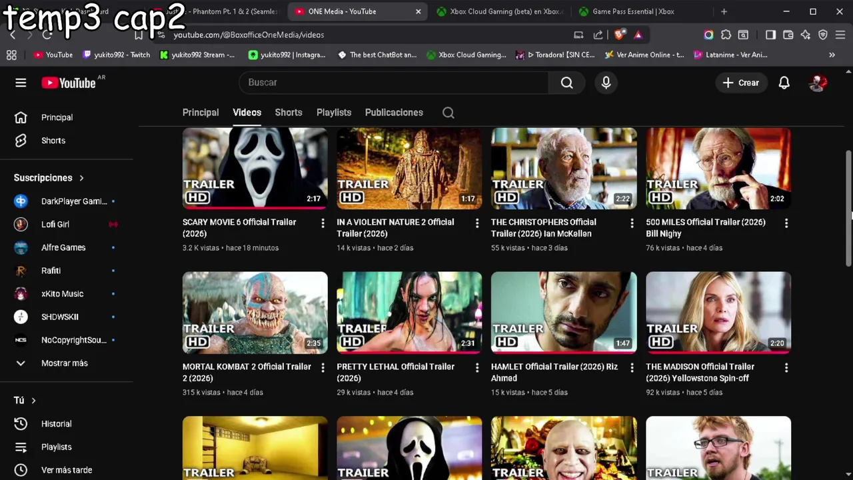Open options for IN A VIOLENT NATURE 2
This screenshot has height=480, width=853.
[476, 223]
